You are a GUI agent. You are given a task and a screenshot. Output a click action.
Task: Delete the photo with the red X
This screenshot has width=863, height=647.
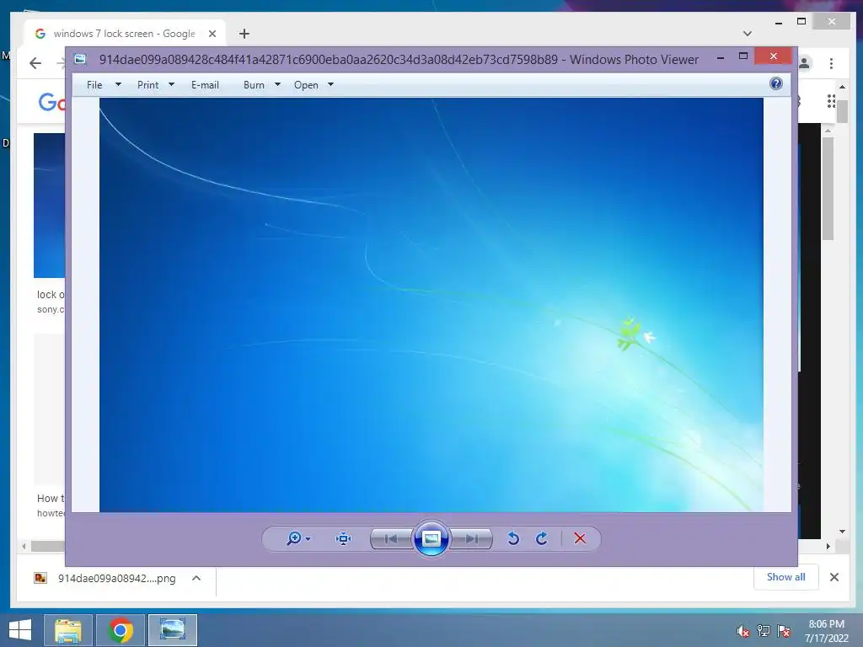coord(580,538)
